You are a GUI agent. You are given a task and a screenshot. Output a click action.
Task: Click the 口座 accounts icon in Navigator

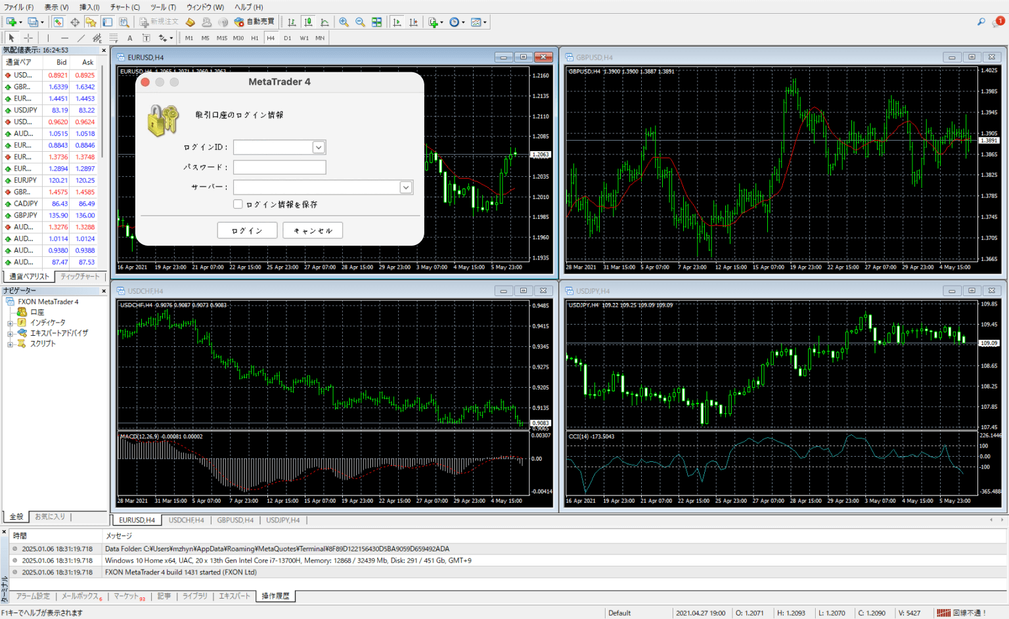point(22,312)
